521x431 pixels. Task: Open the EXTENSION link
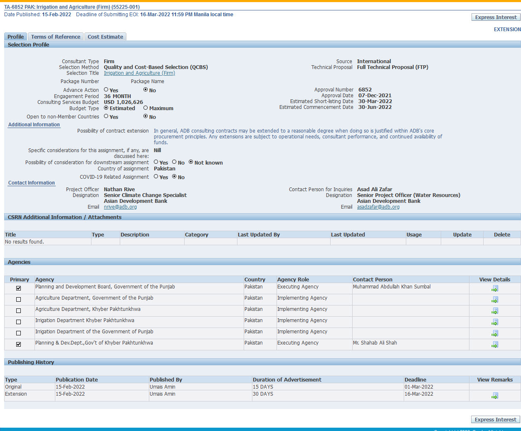(507, 30)
